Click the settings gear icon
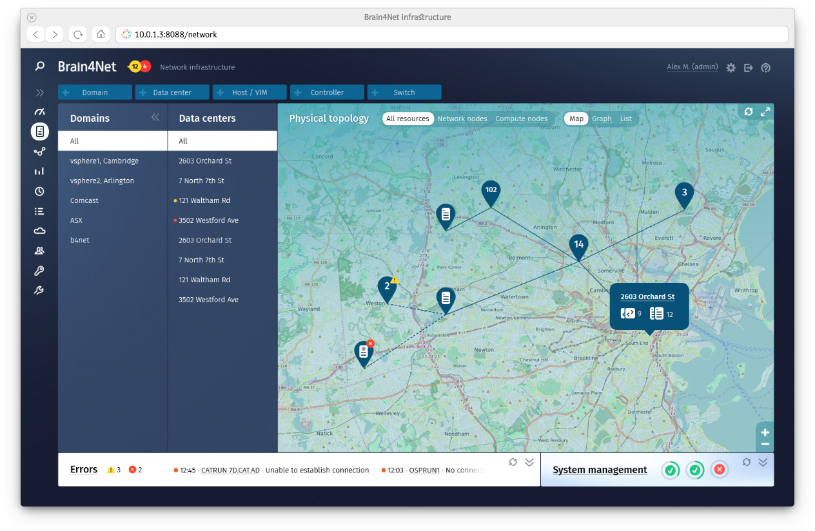The image size is (815, 531). pyautogui.click(x=731, y=68)
